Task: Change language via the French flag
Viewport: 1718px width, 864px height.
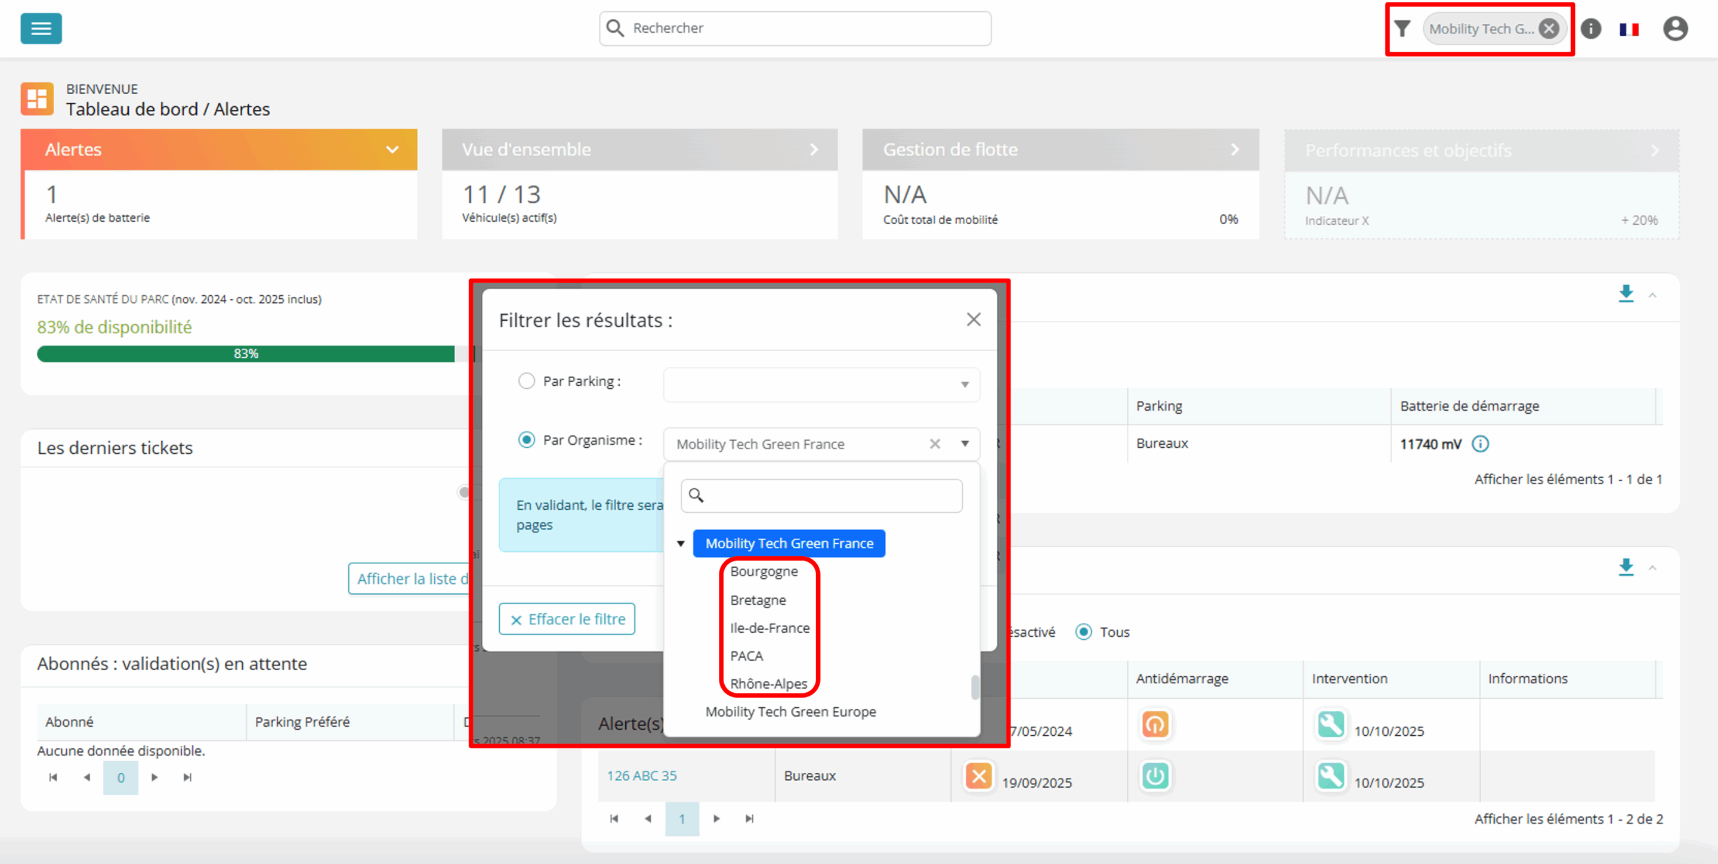Action: [1629, 29]
